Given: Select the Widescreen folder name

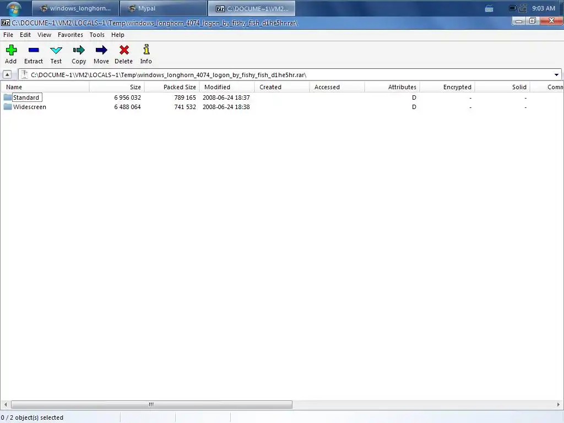Looking at the screenshot, I should click(30, 107).
